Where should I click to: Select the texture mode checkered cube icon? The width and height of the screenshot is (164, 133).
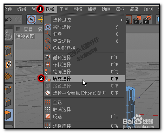pos(8,64)
